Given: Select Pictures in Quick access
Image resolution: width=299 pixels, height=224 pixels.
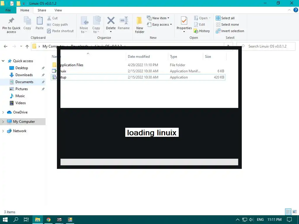Looking at the screenshot, I should pyautogui.click(x=22, y=89).
